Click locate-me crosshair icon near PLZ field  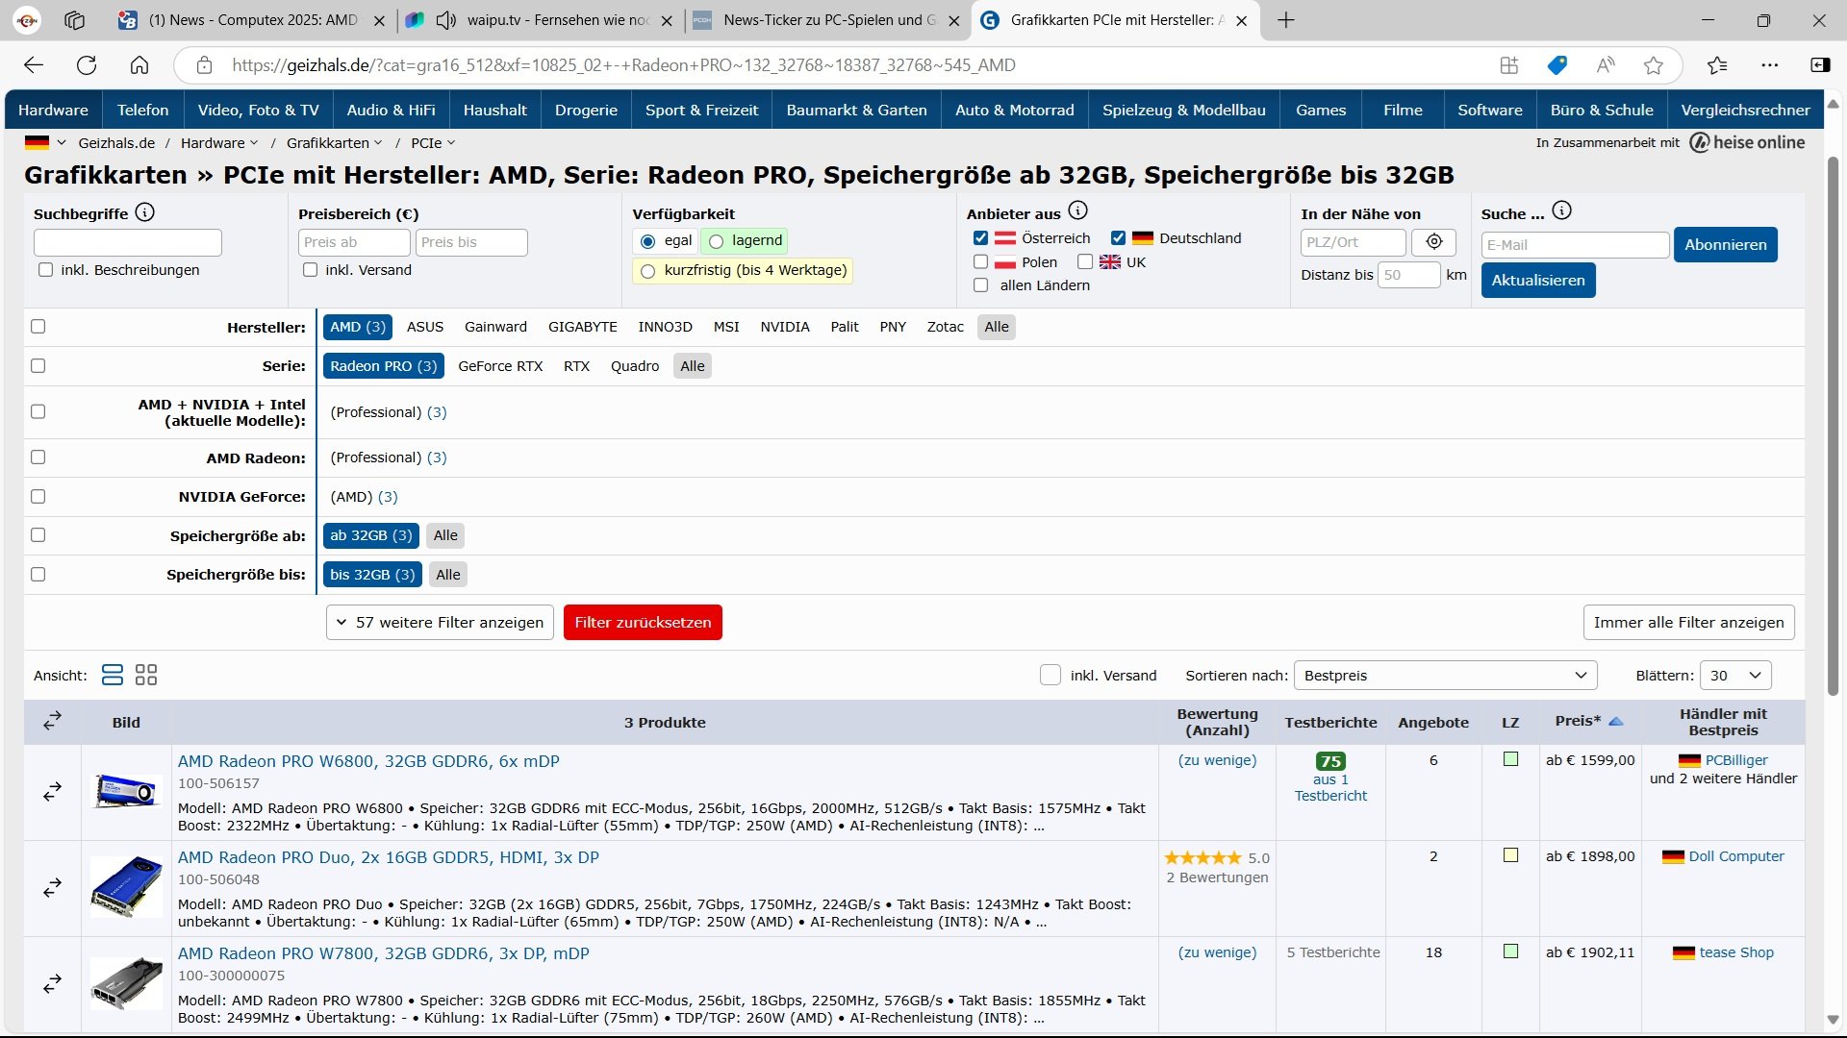[1433, 242]
